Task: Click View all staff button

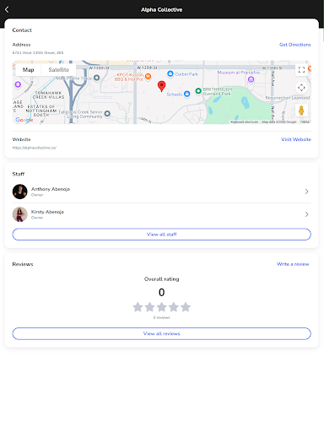Action: [x=162, y=235]
